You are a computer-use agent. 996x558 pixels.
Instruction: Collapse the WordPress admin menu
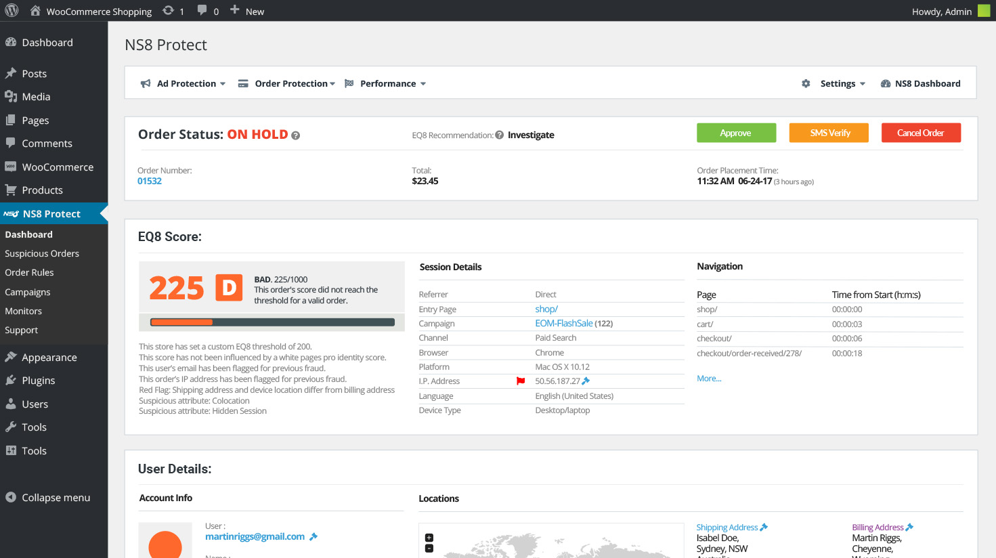tap(47, 497)
